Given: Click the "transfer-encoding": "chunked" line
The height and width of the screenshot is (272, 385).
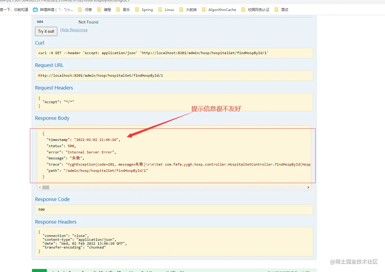Looking at the screenshot, I should pyautogui.click(x=75, y=247).
